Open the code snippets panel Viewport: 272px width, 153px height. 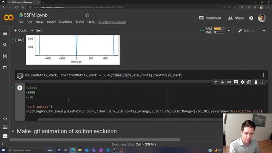click(5, 119)
